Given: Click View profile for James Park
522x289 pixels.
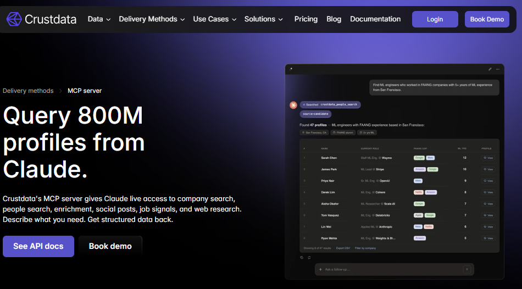Looking at the screenshot, I should pos(488,169).
